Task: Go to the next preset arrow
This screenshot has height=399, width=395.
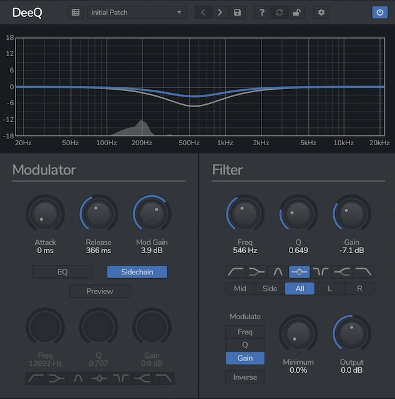Action: pos(220,12)
